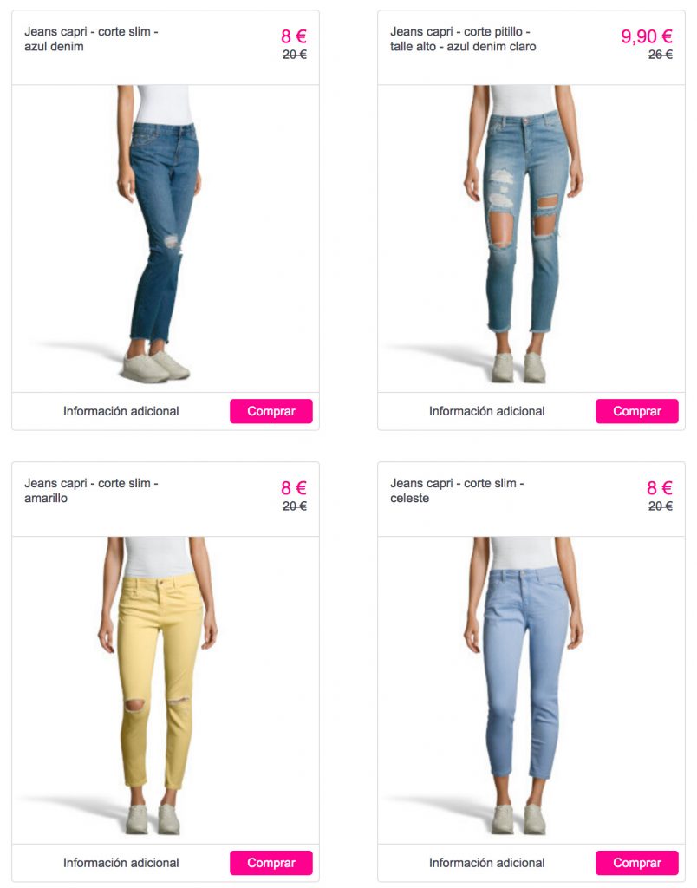697x888 pixels.
Task: Open the ripped light denim jeans photo
Action: pyautogui.click(x=531, y=238)
